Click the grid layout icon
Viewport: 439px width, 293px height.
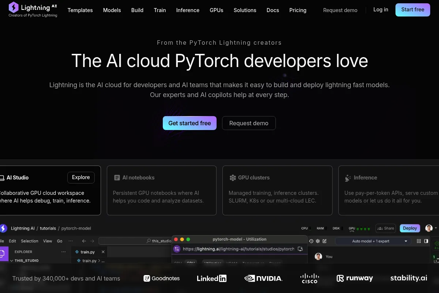pos(419,241)
